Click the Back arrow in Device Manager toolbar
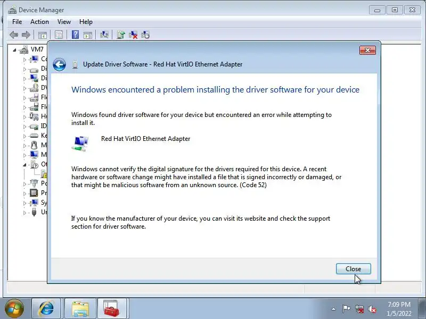426x319 pixels. 14,35
